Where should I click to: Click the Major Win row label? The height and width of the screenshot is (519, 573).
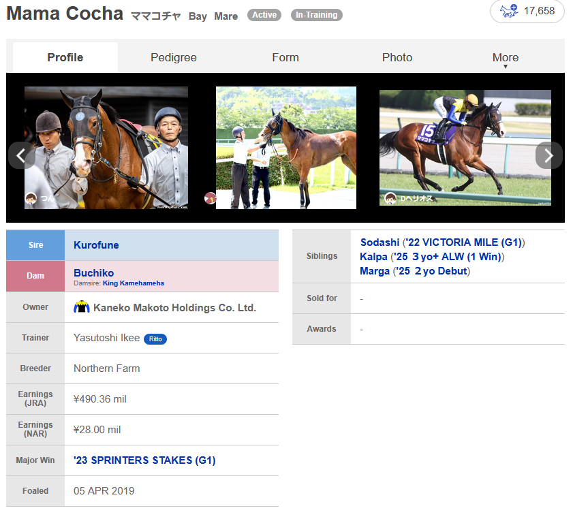tap(35, 460)
